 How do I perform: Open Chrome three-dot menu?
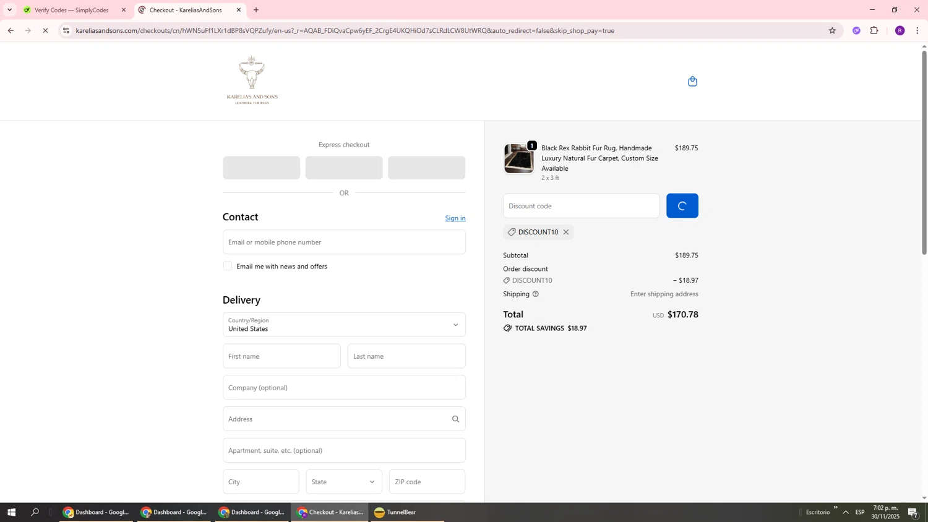917,30
